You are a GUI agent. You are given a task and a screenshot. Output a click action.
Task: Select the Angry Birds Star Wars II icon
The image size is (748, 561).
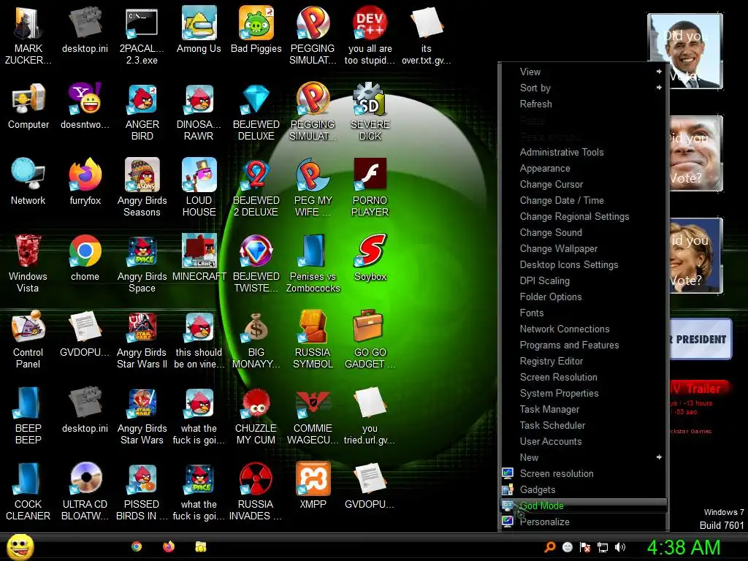click(142, 339)
